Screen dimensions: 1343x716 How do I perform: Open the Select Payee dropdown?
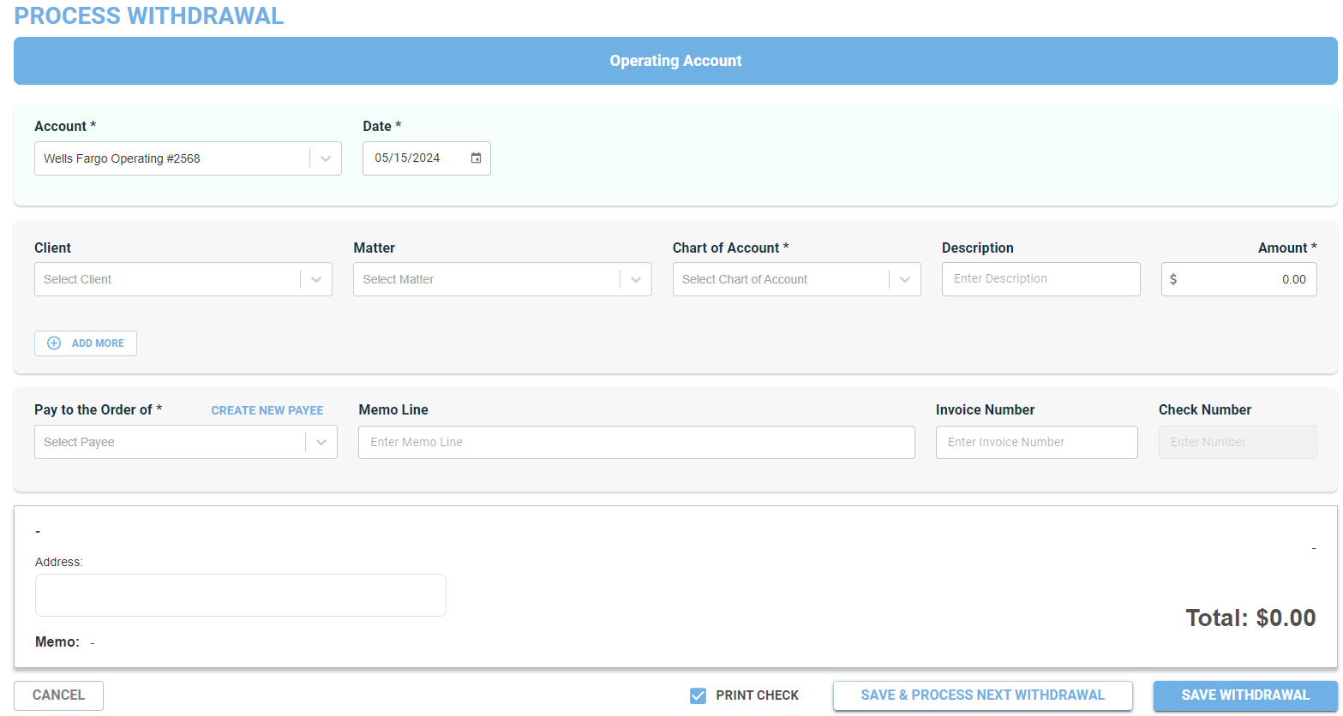186,442
